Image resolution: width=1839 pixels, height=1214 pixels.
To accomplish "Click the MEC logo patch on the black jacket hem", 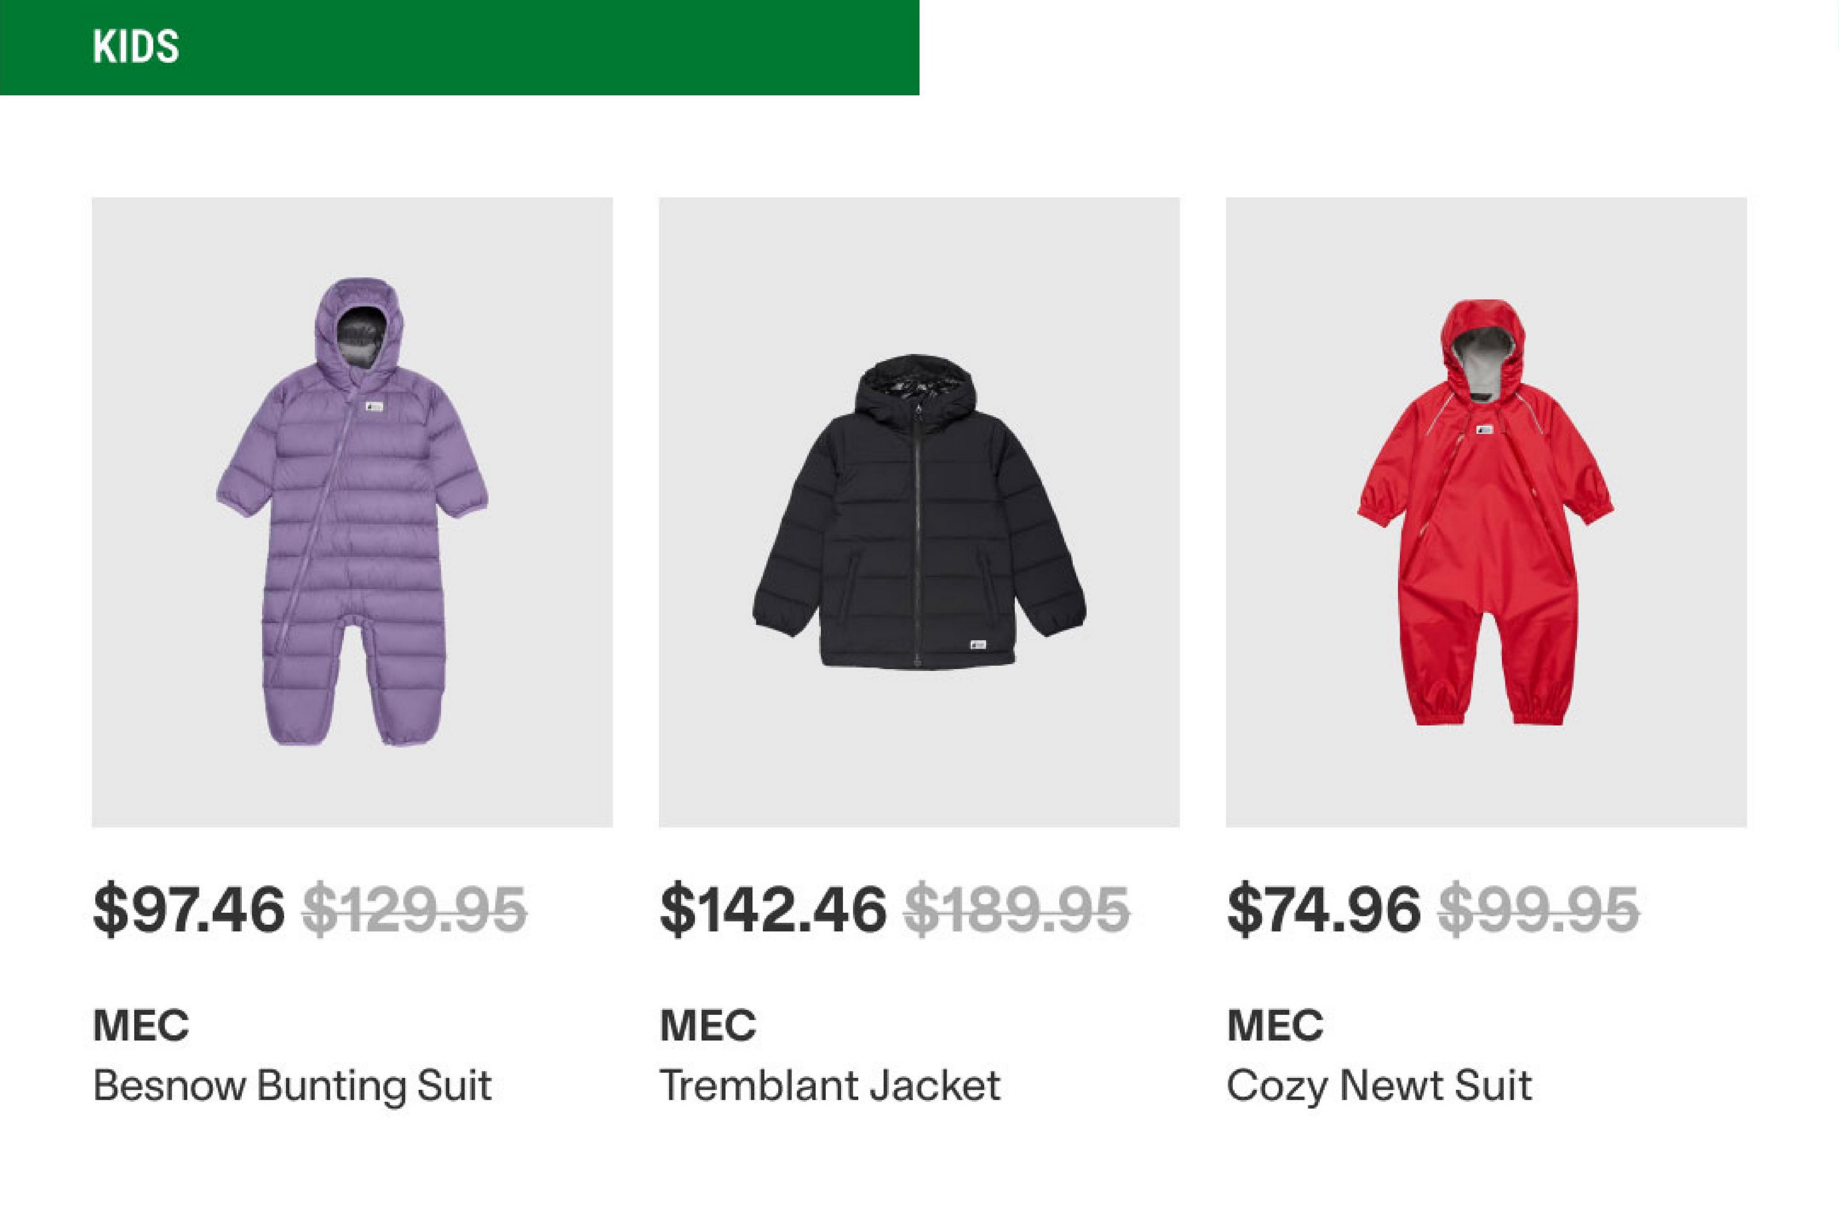I will 977,644.
